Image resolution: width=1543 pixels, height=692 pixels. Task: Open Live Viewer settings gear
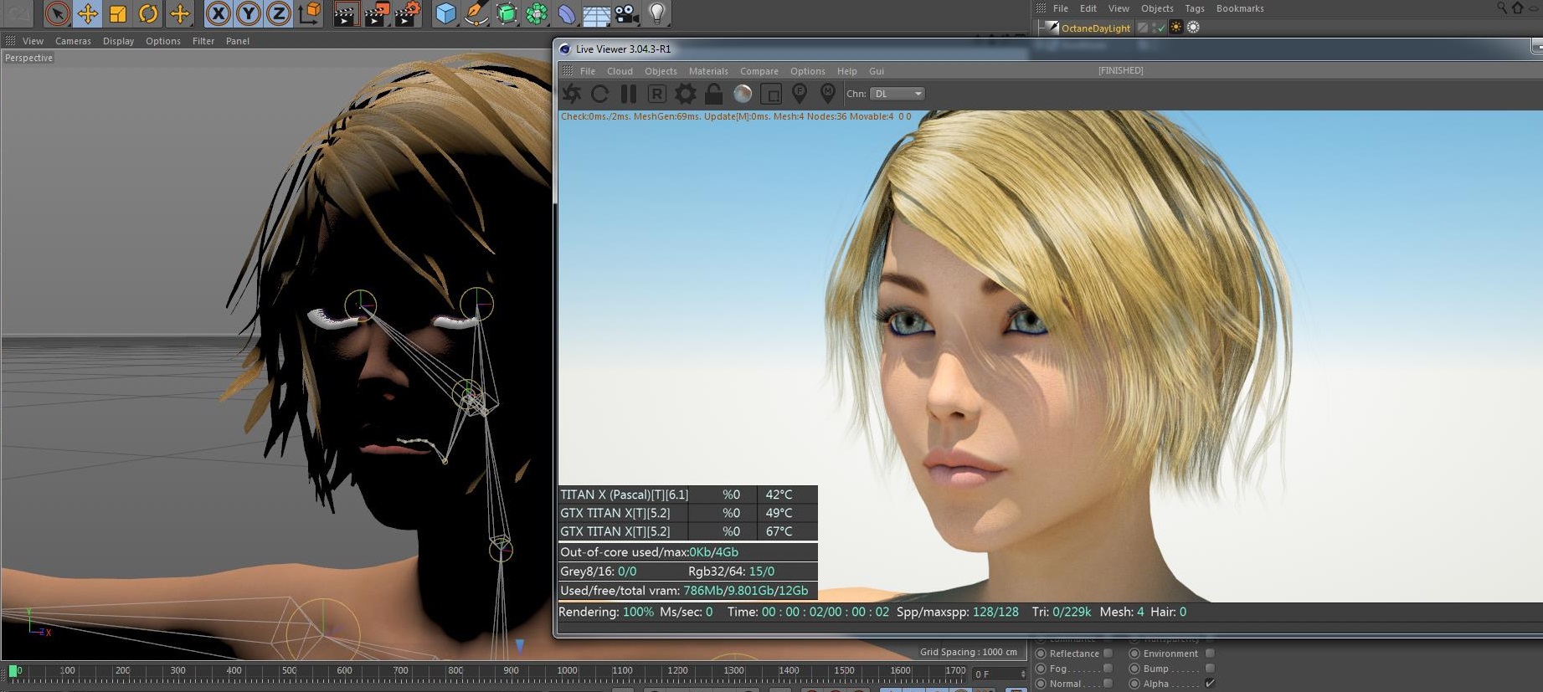(685, 94)
